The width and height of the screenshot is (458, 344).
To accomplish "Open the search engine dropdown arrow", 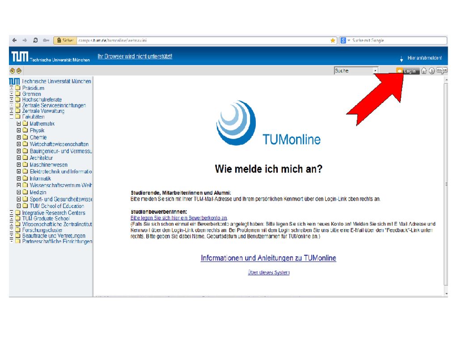I will pyautogui.click(x=349, y=40).
